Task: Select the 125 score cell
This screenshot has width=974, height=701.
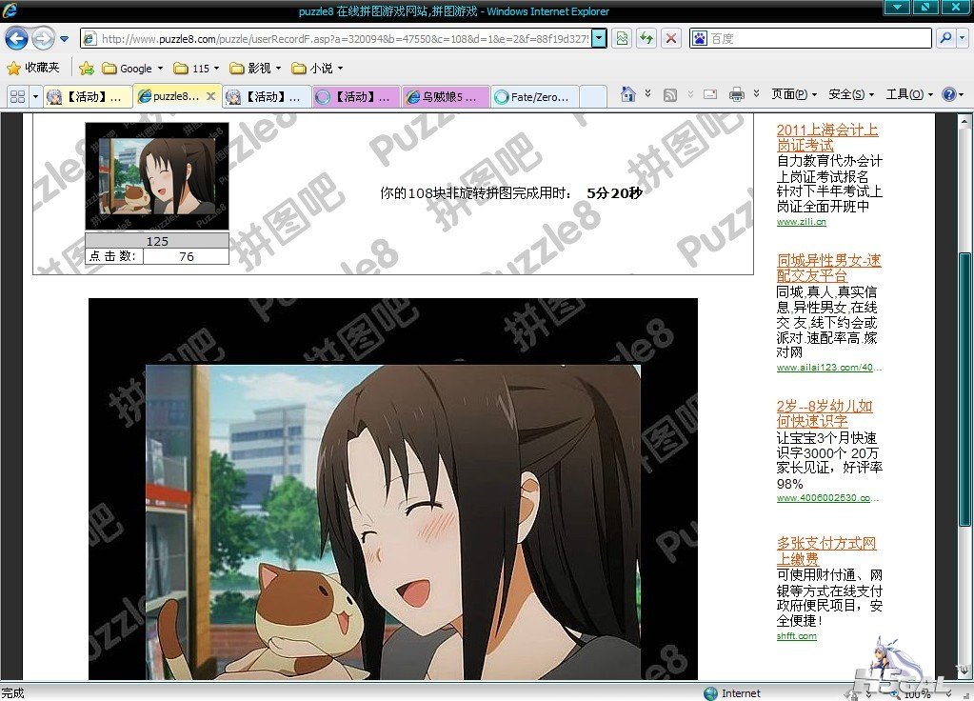Action: [157, 241]
